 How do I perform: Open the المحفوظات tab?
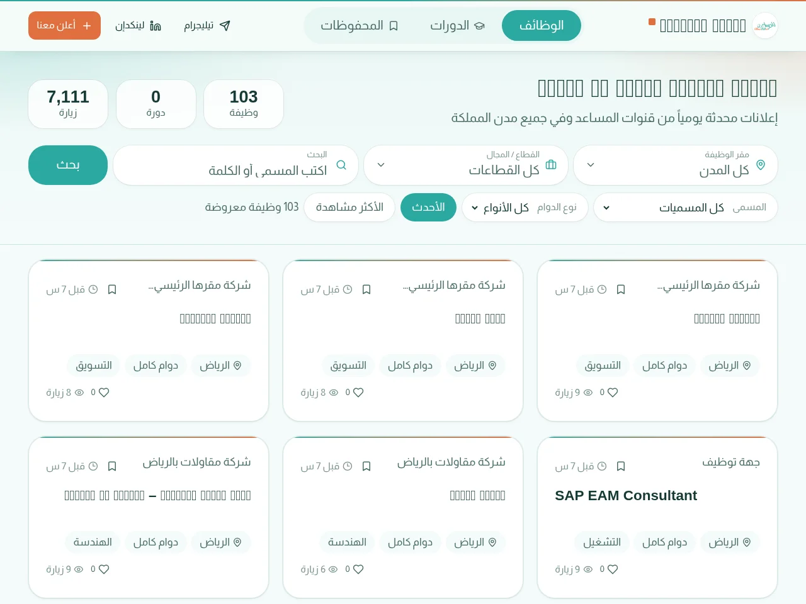coord(360,26)
